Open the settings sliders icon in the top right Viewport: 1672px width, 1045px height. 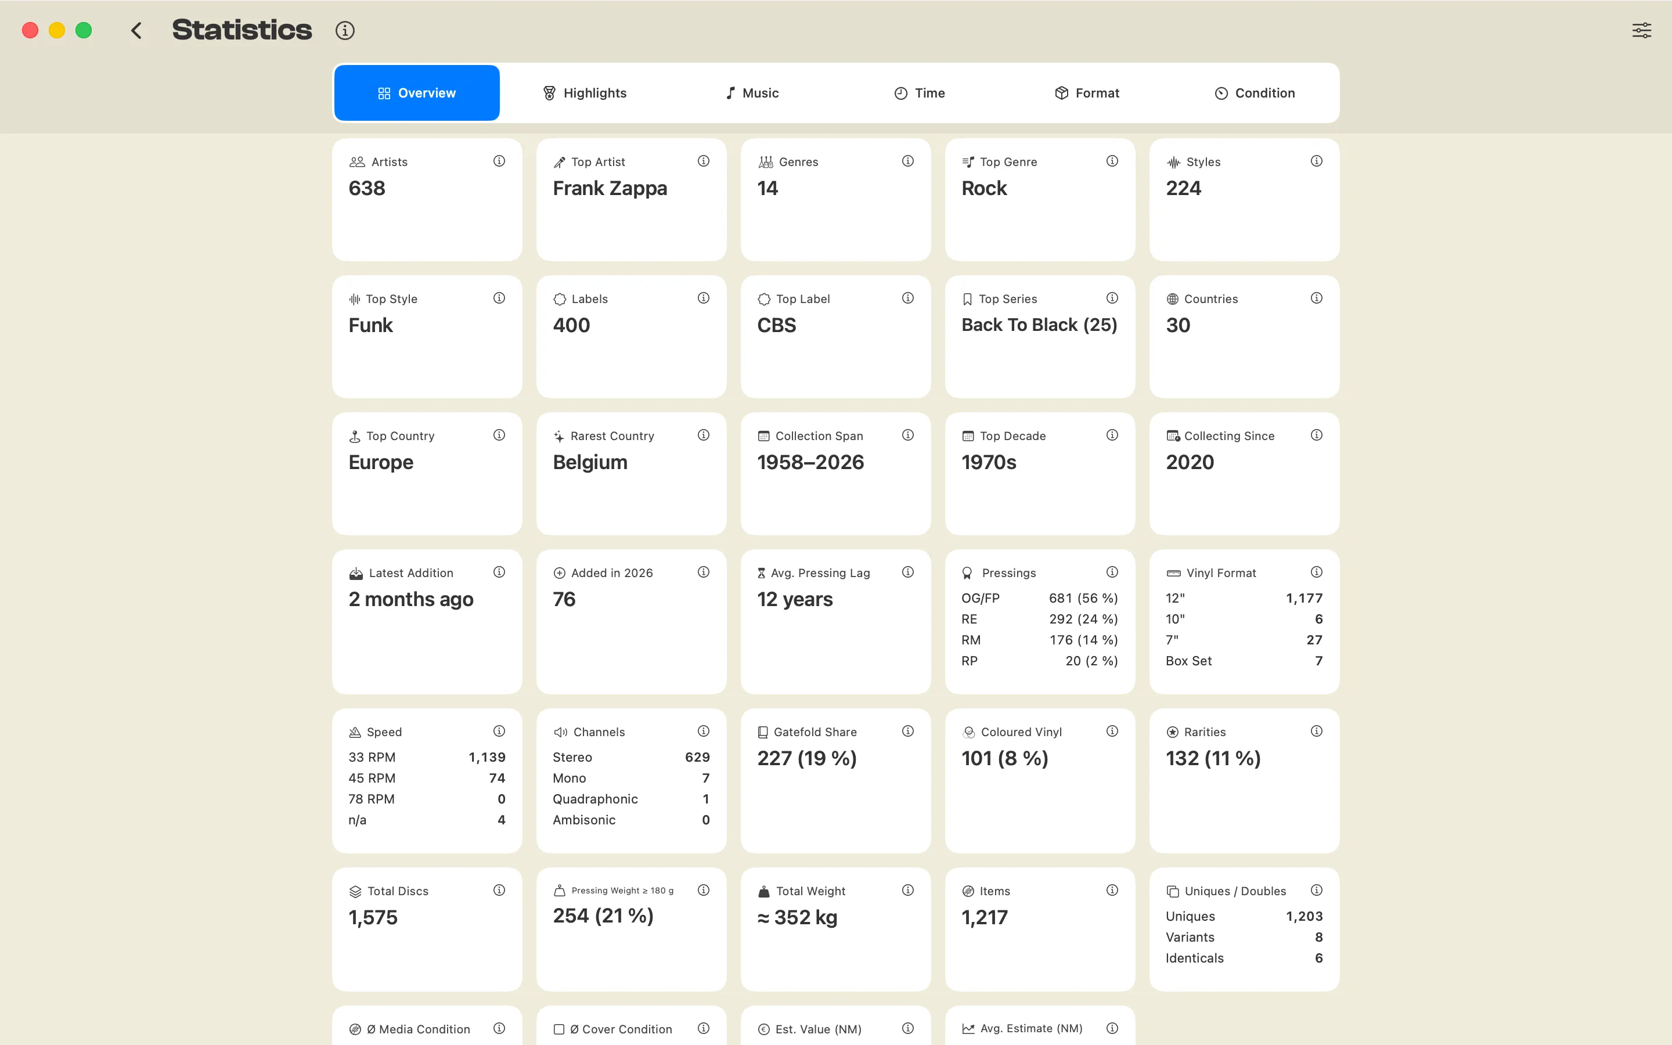tap(1642, 30)
